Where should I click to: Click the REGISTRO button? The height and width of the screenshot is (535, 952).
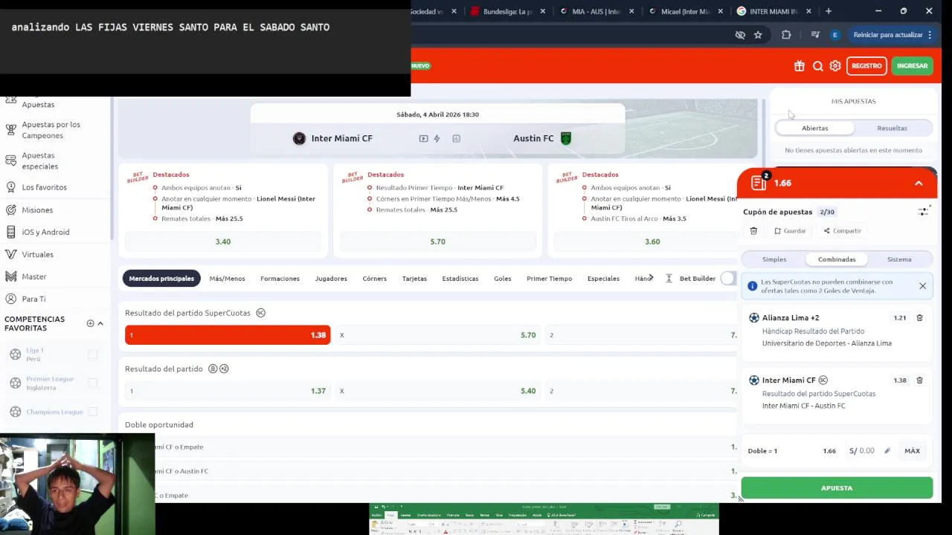pyautogui.click(x=866, y=66)
